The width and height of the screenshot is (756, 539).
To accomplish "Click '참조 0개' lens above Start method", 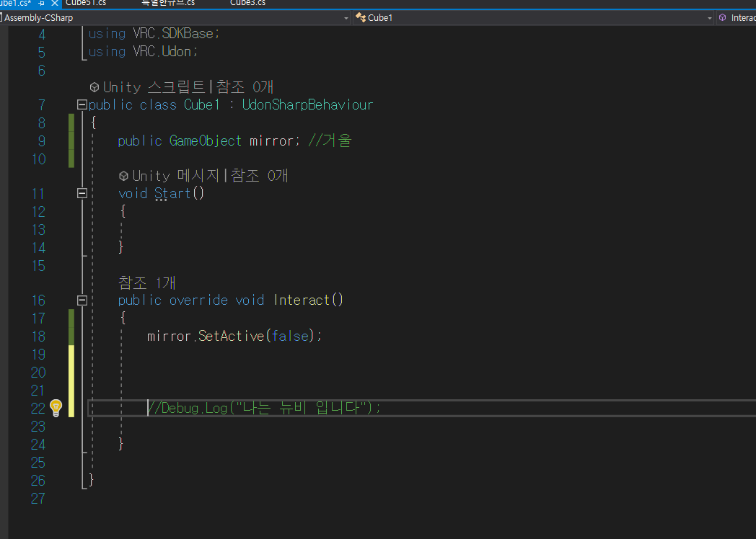I will click(260, 176).
